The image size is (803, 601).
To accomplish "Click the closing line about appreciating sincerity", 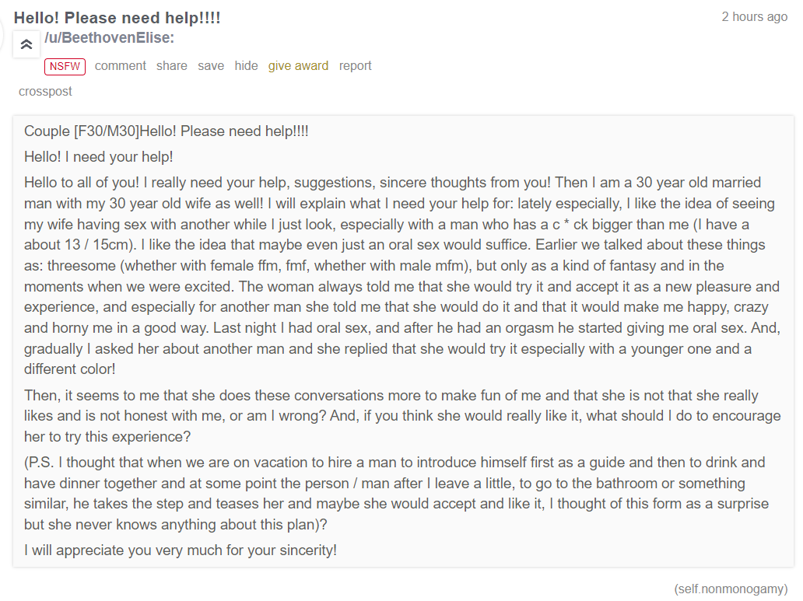I will pos(181,550).
